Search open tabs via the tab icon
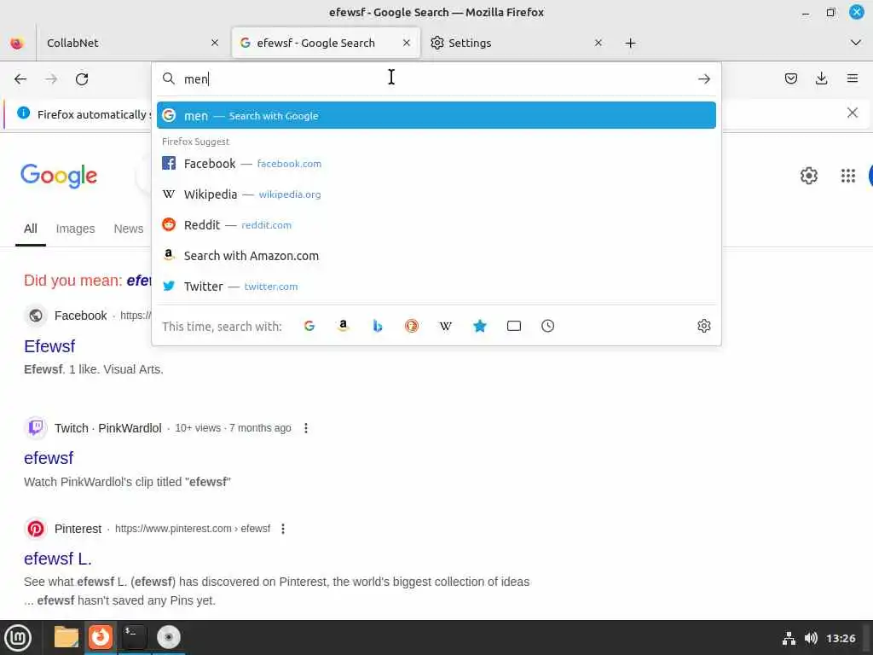The image size is (873, 655). pos(514,326)
